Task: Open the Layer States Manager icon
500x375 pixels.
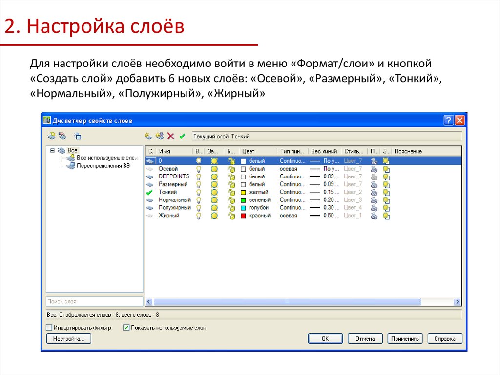Action: point(78,136)
